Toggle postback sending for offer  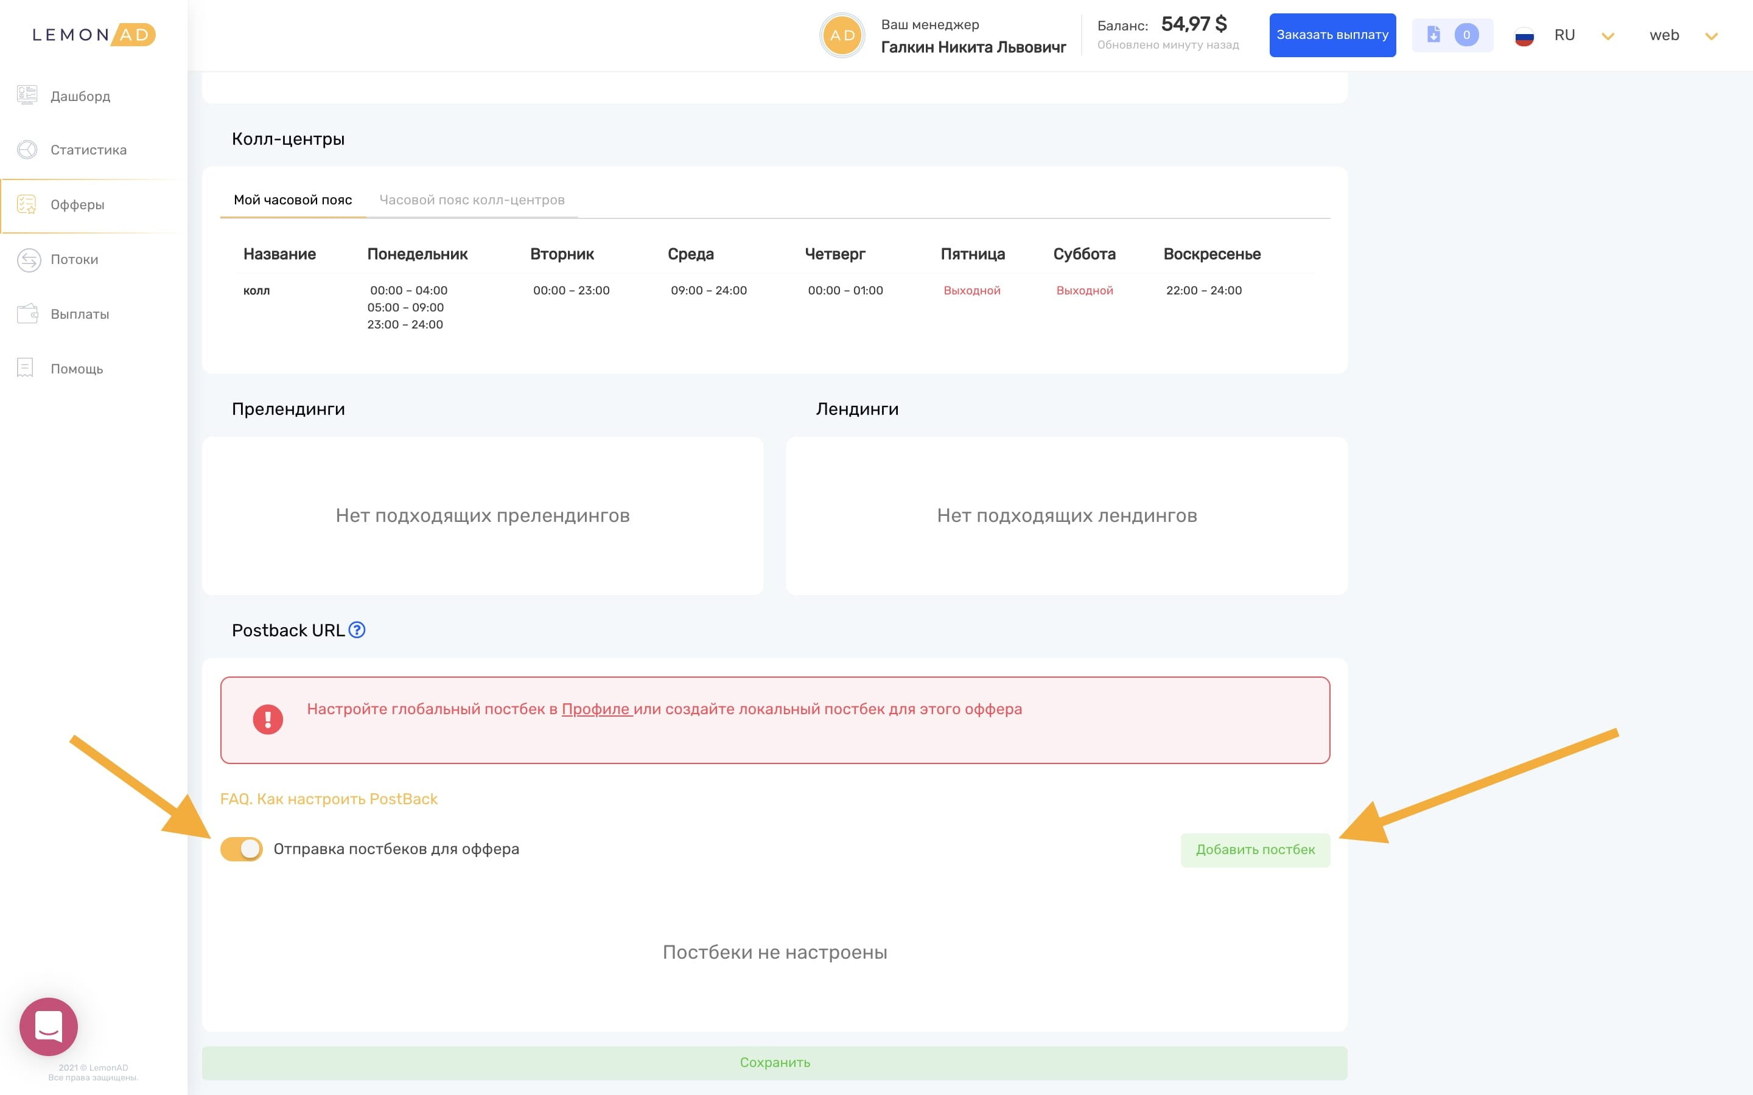coord(241,849)
